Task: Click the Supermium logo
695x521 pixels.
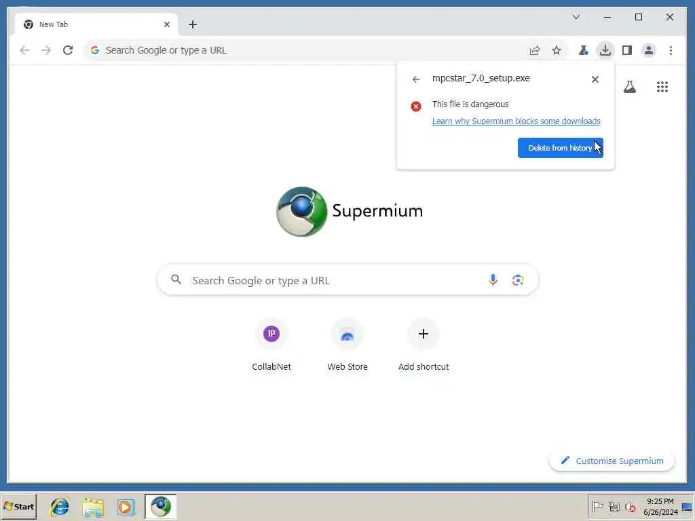Action: (350, 212)
